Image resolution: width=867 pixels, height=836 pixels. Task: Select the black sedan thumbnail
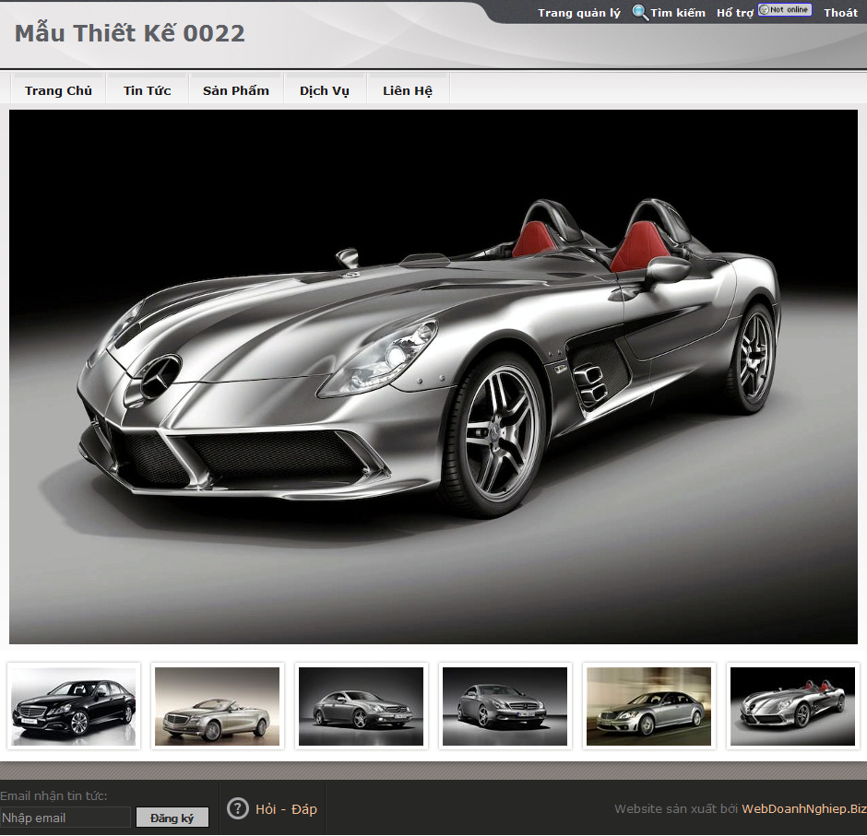[74, 706]
